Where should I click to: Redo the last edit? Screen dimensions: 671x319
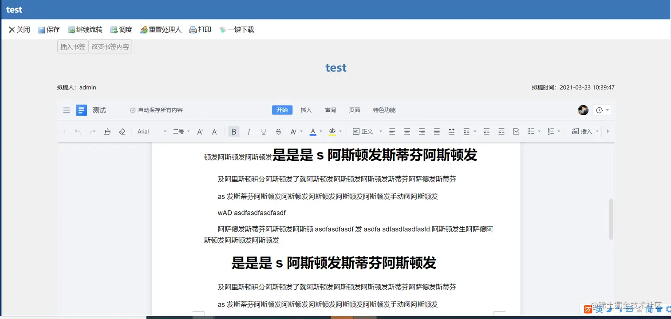click(x=92, y=132)
